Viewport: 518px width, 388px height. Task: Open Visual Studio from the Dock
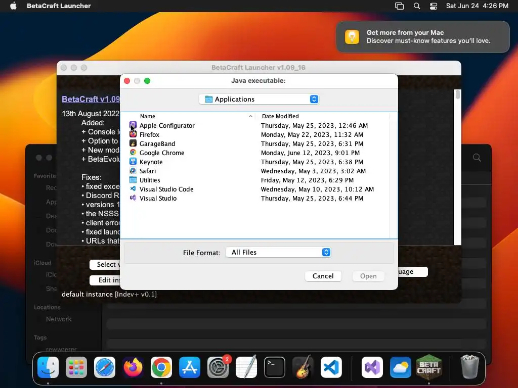pyautogui.click(x=372, y=367)
